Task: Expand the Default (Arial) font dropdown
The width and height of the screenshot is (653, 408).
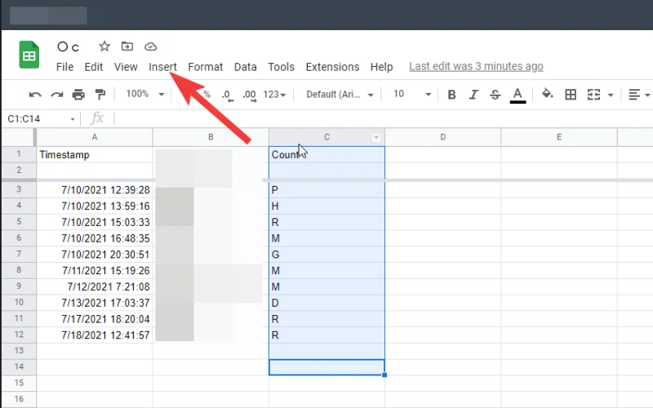Action: (340, 95)
